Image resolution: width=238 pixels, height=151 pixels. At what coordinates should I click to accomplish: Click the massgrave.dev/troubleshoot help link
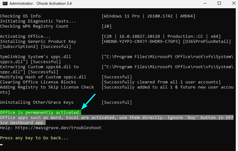[58, 128]
